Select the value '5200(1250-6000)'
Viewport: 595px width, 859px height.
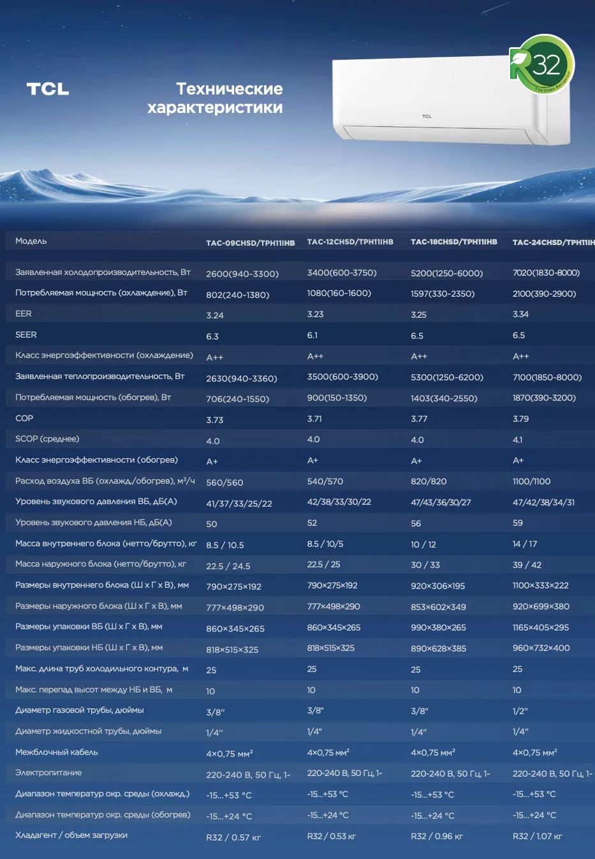(447, 273)
